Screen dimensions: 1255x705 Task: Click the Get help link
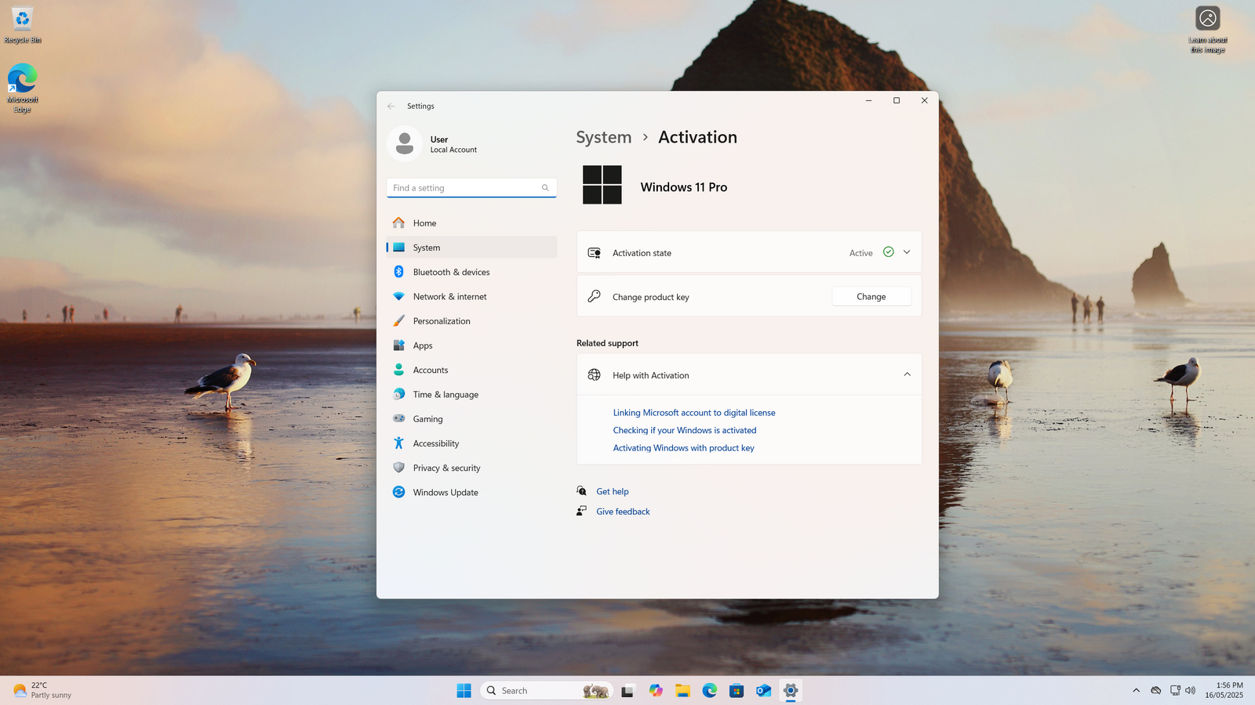613,492
